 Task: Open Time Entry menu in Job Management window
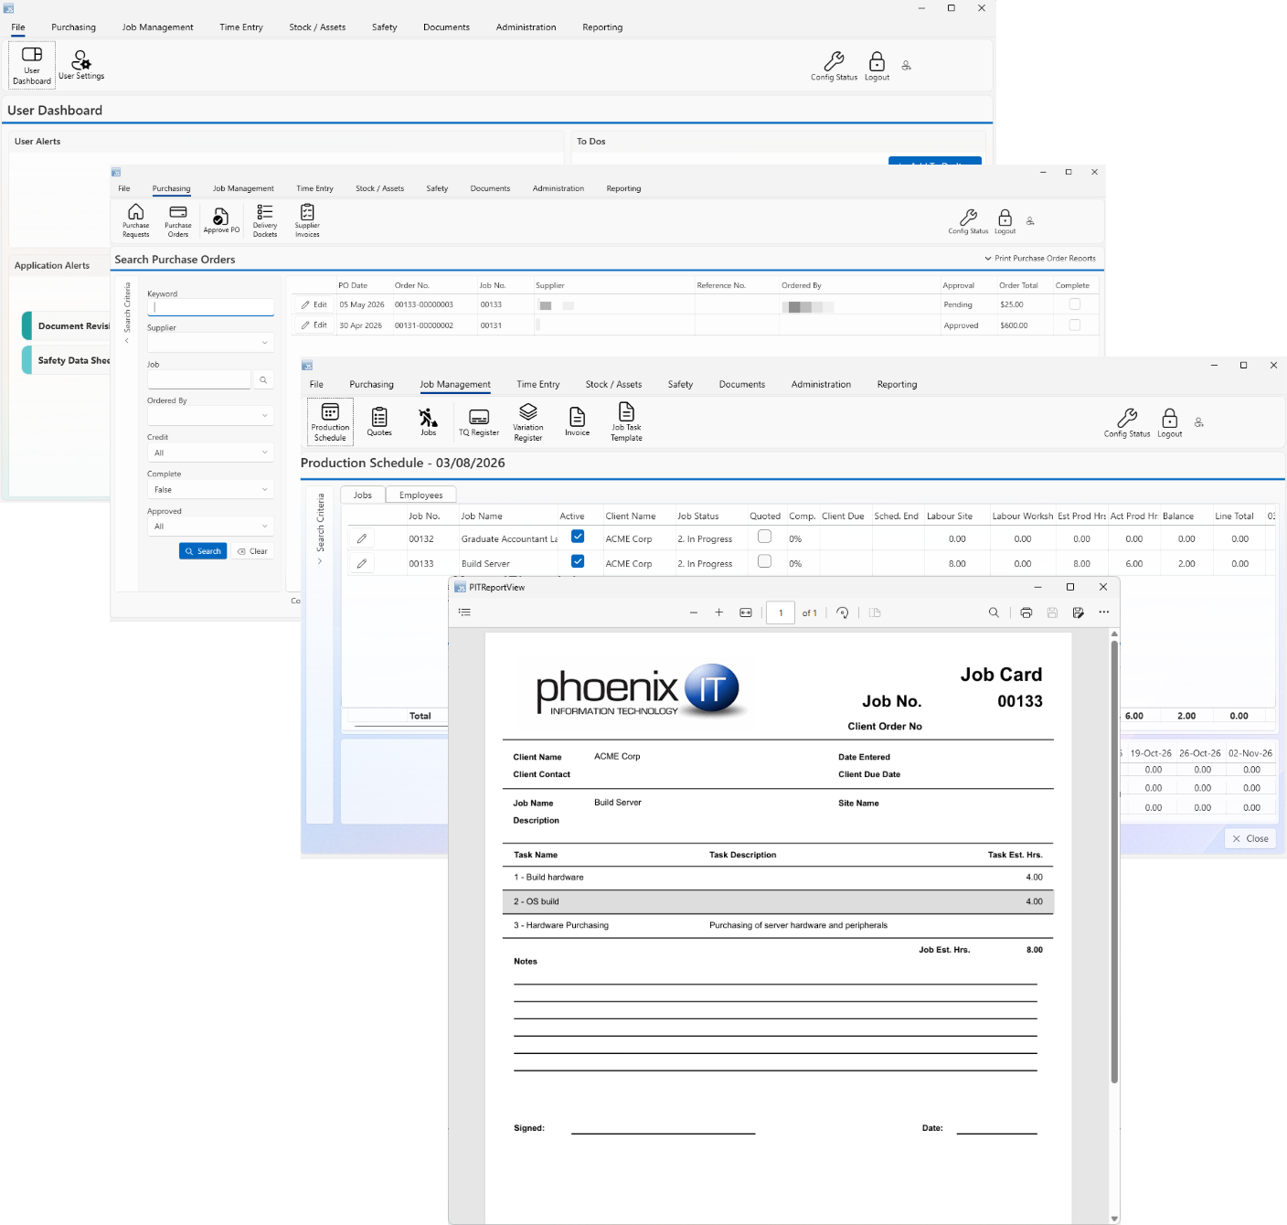537,384
